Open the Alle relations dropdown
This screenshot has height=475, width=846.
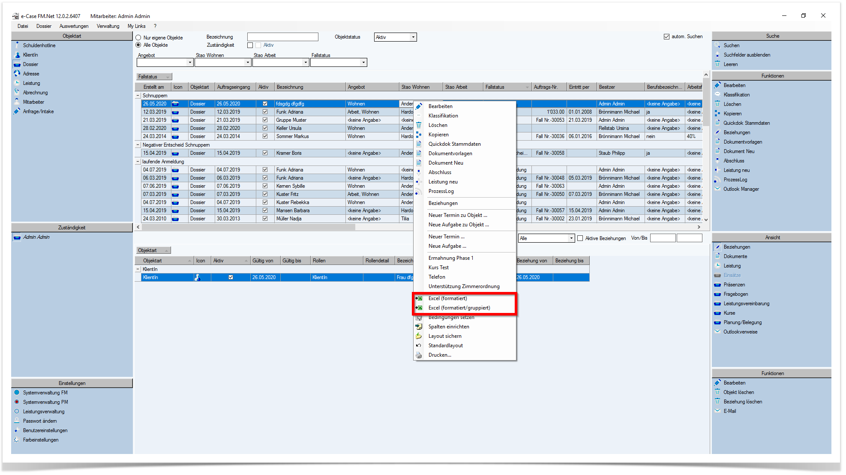[571, 238]
